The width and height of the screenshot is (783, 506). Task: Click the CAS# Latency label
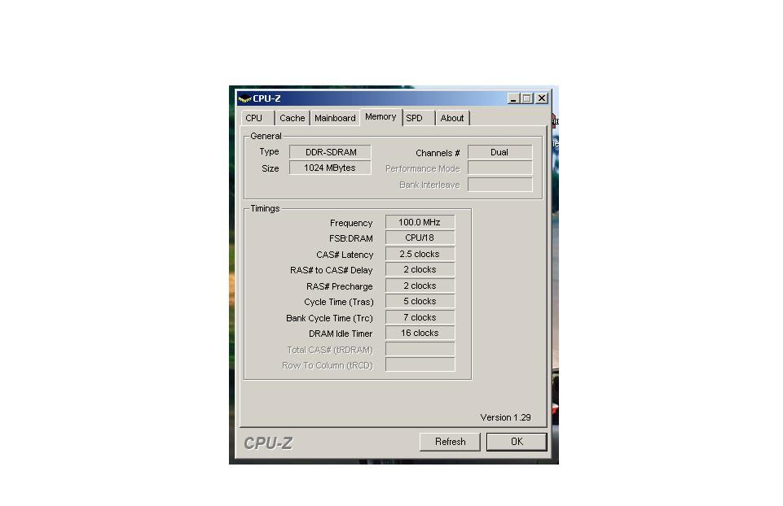coord(345,255)
